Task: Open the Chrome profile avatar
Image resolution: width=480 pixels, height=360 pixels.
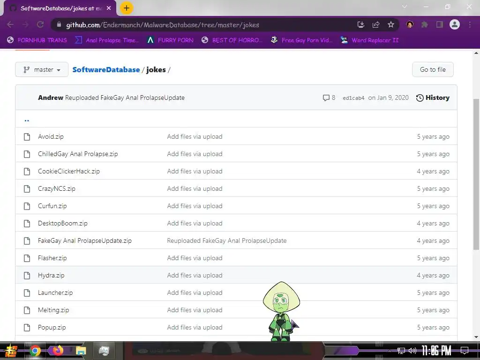Action: pyautogui.click(x=455, y=24)
